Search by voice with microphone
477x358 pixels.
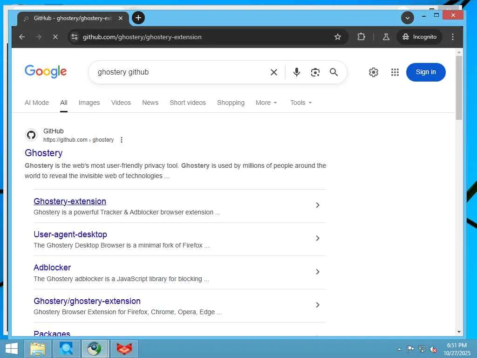pos(297,72)
